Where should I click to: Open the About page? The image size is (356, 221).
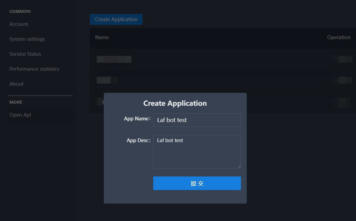[x=16, y=84]
